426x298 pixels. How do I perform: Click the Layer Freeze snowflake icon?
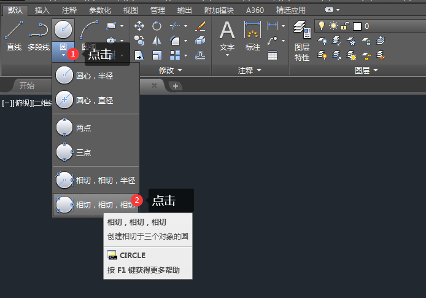click(x=351, y=41)
